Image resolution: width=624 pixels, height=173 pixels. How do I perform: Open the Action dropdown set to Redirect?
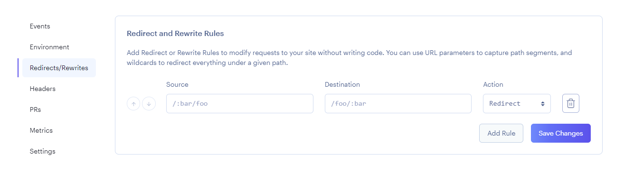[x=517, y=103]
